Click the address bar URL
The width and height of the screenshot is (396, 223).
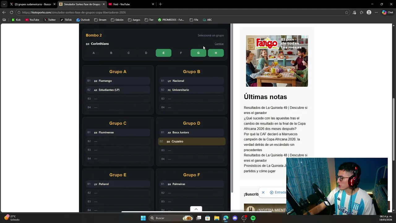74,12
